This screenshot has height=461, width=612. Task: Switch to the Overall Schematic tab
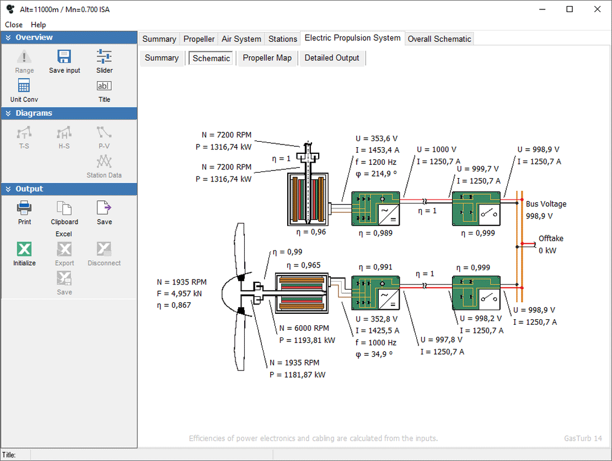click(439, 39)
